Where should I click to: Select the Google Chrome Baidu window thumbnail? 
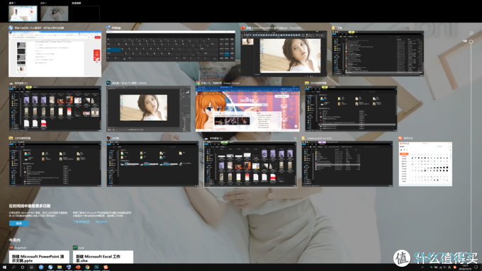pos(247,109)
